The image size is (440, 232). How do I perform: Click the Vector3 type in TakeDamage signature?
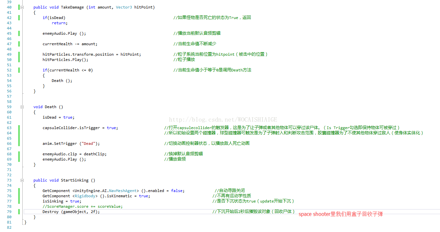(124, 7)
